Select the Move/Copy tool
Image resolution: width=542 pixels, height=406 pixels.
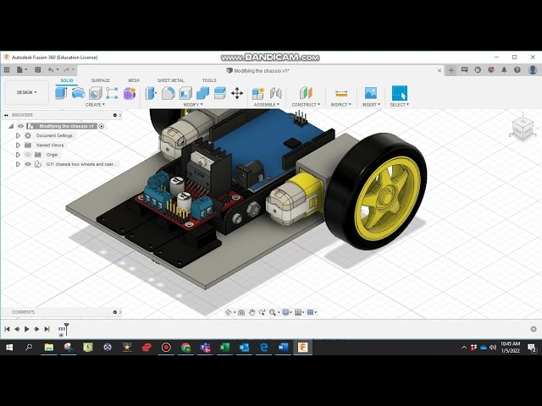coord(237,93)
